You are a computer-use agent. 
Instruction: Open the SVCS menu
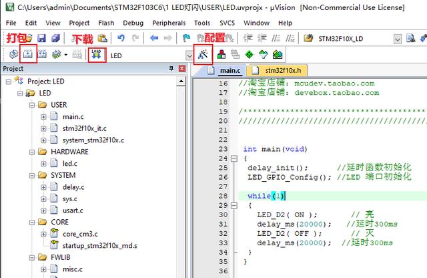coord(227,23)
